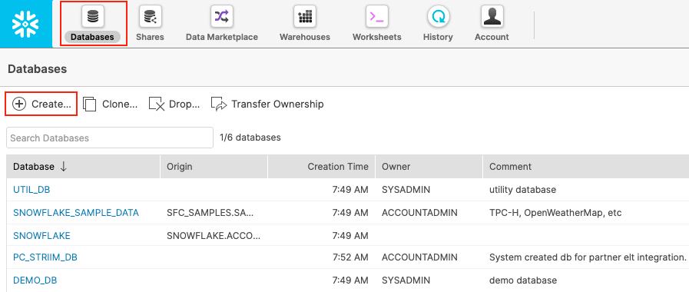Toggle sort arrow beside Database column
This screenshot has height=292, width=689.
[63, 166]
